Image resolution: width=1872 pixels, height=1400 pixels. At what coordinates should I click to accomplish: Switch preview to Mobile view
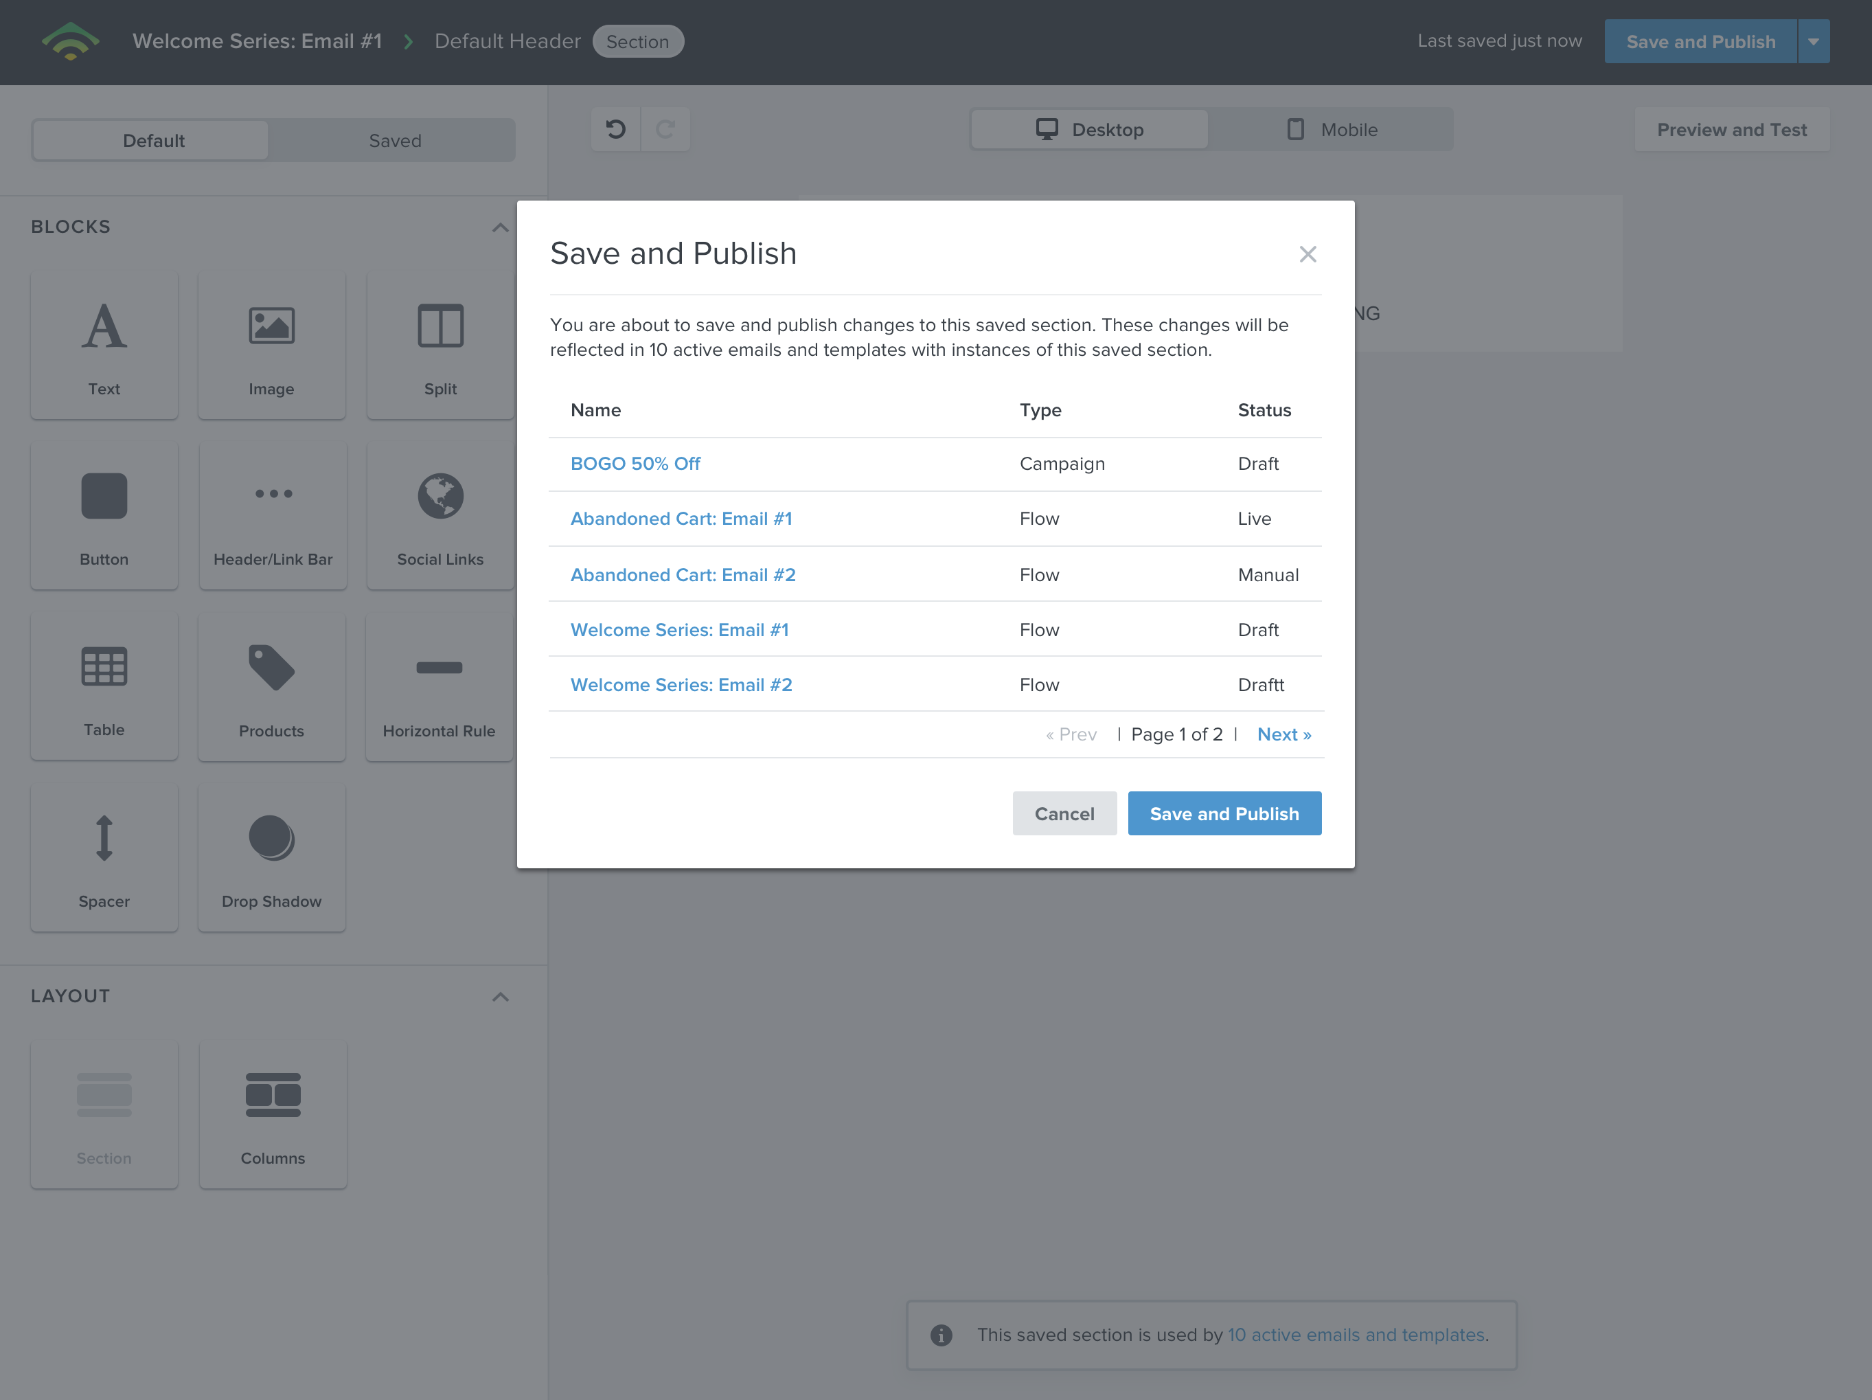1332,130
